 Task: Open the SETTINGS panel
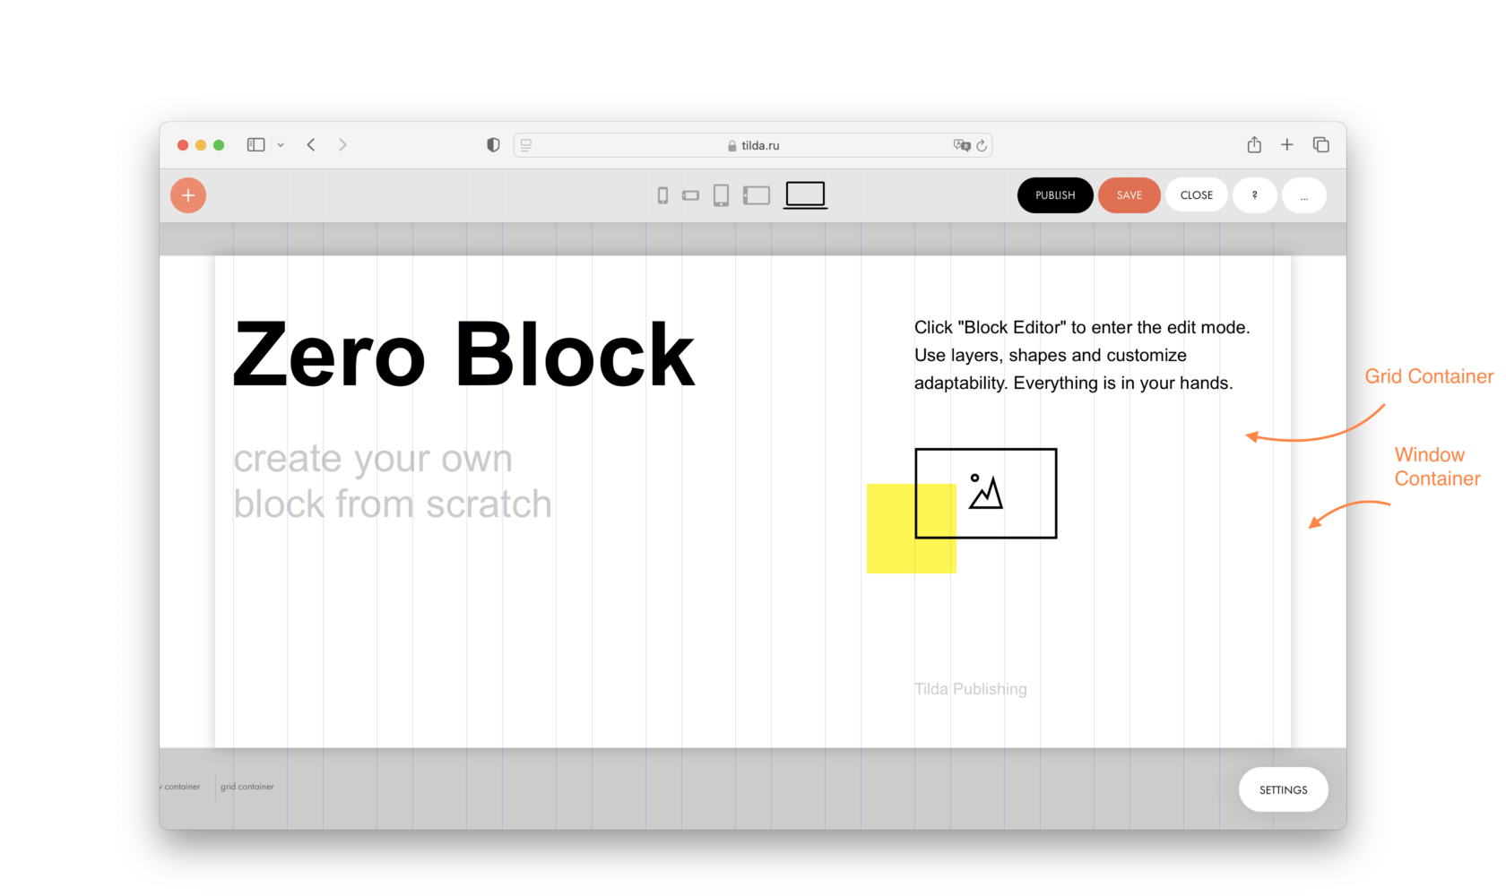pyautogui.click(x=1283, y=789)
